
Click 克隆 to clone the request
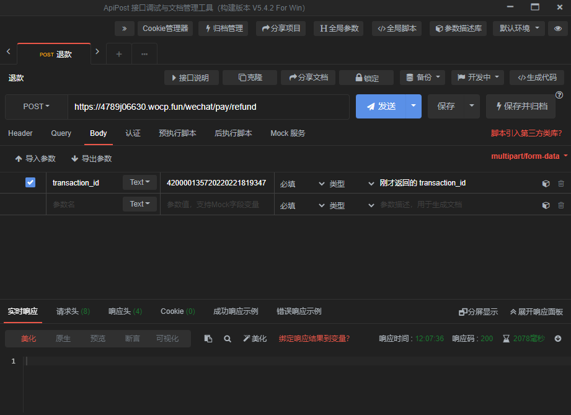pyautogui.click(x=250, y=78)
